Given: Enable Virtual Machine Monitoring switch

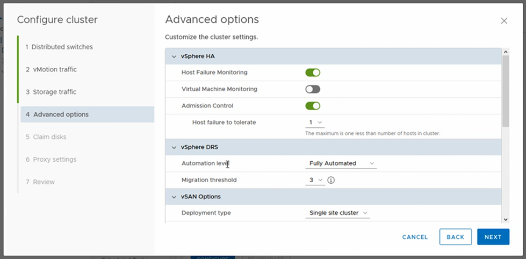Looking at the screenshot, I should [313, 89].
